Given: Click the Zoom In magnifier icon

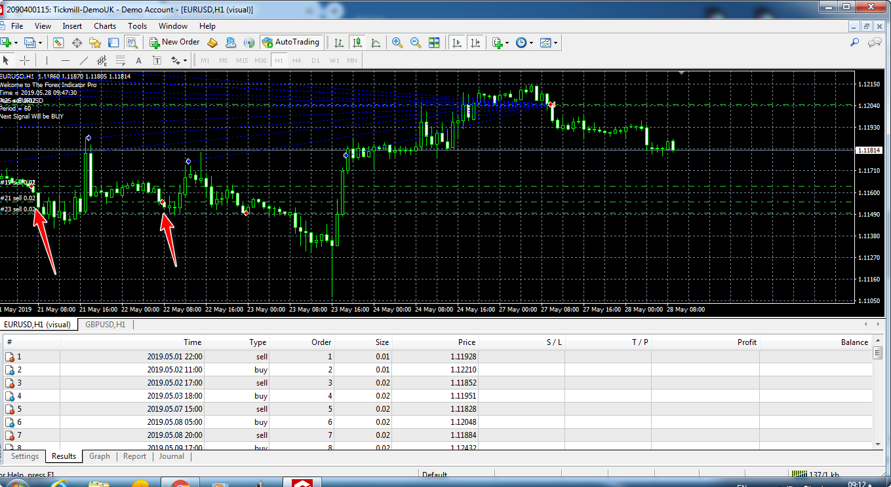Looking at the screenshot, I should pyautogui.click(x=397, y=43).
